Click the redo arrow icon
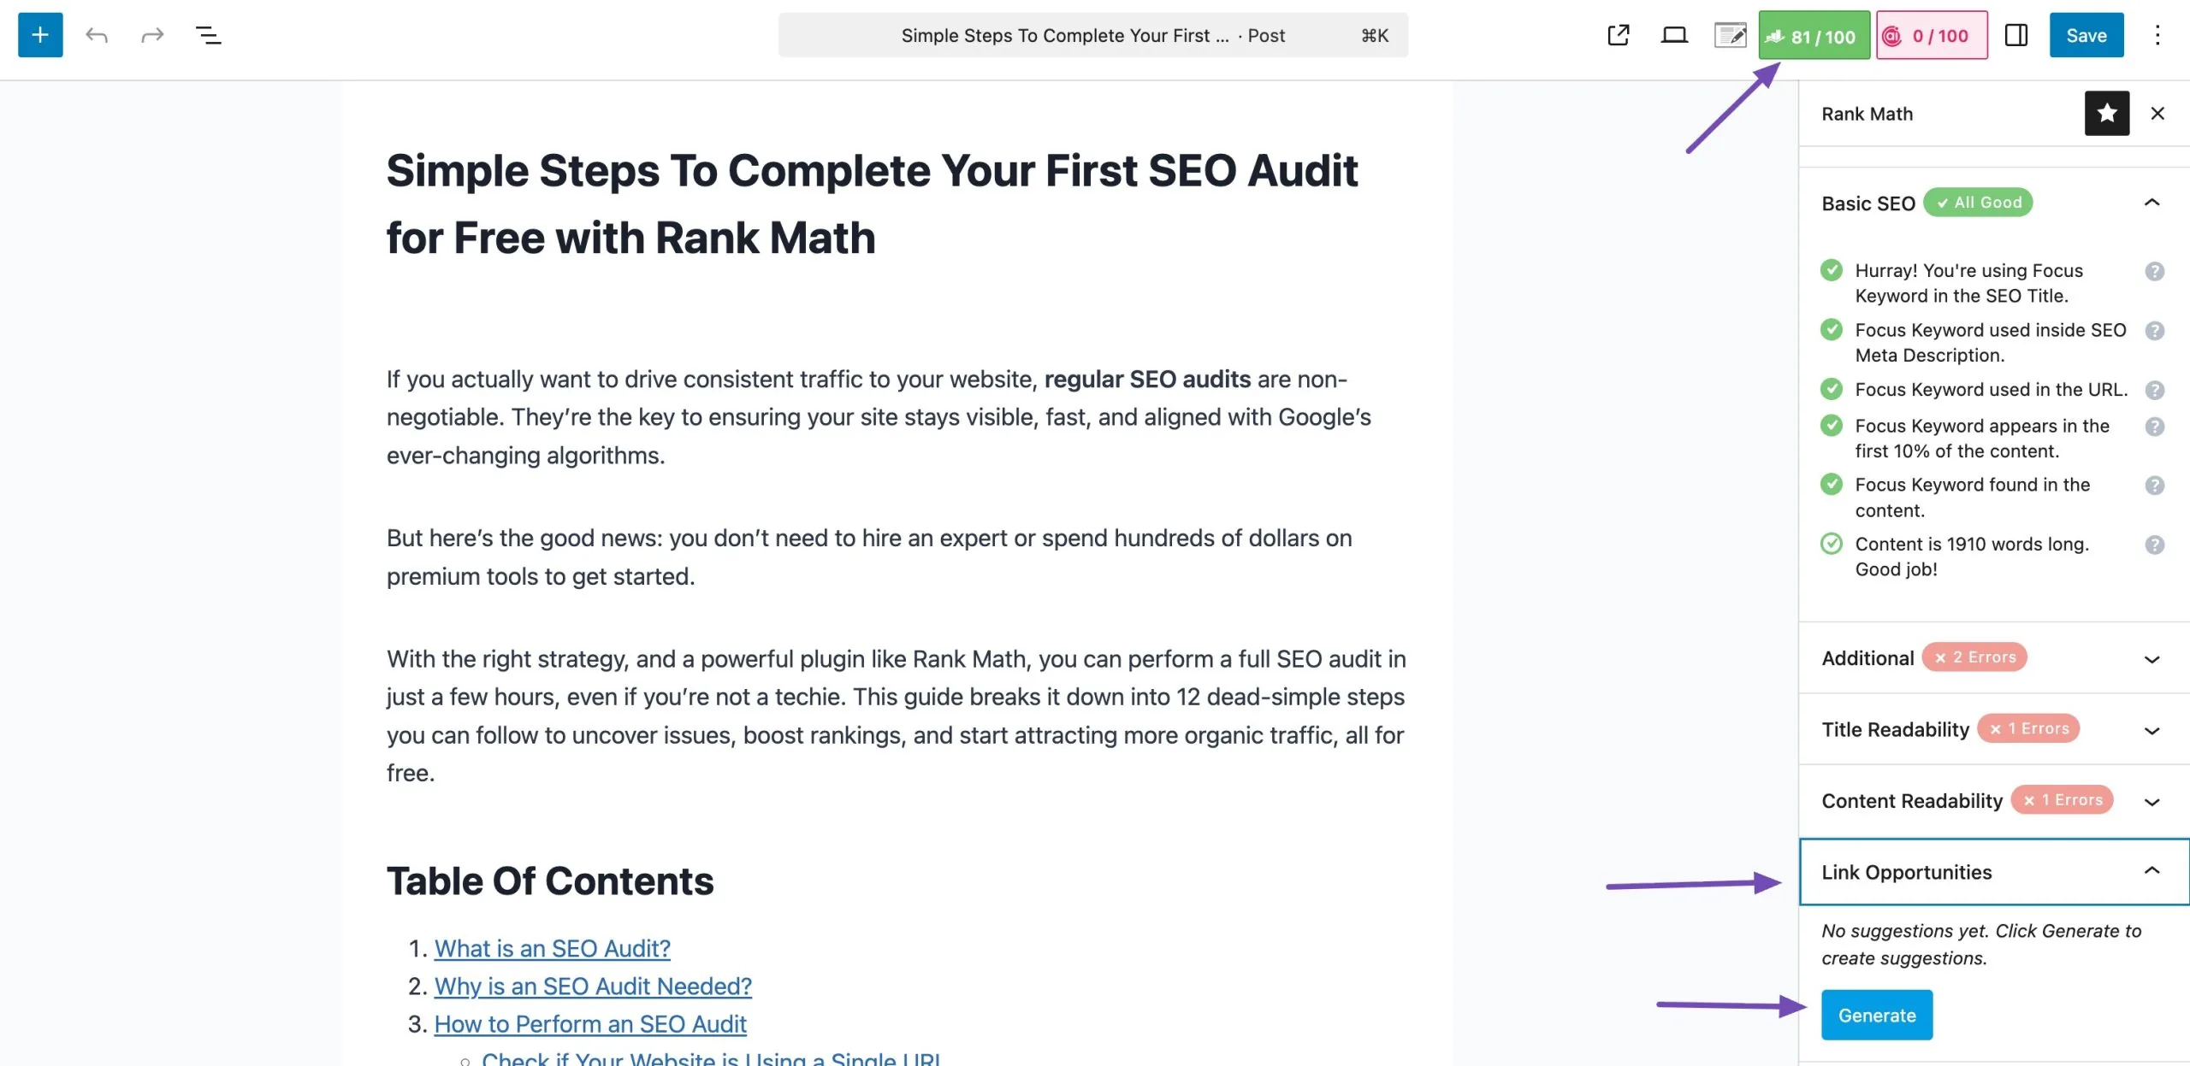 coord(152,35)
